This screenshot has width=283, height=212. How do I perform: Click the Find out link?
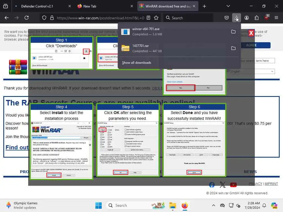[x=17, y=147]
